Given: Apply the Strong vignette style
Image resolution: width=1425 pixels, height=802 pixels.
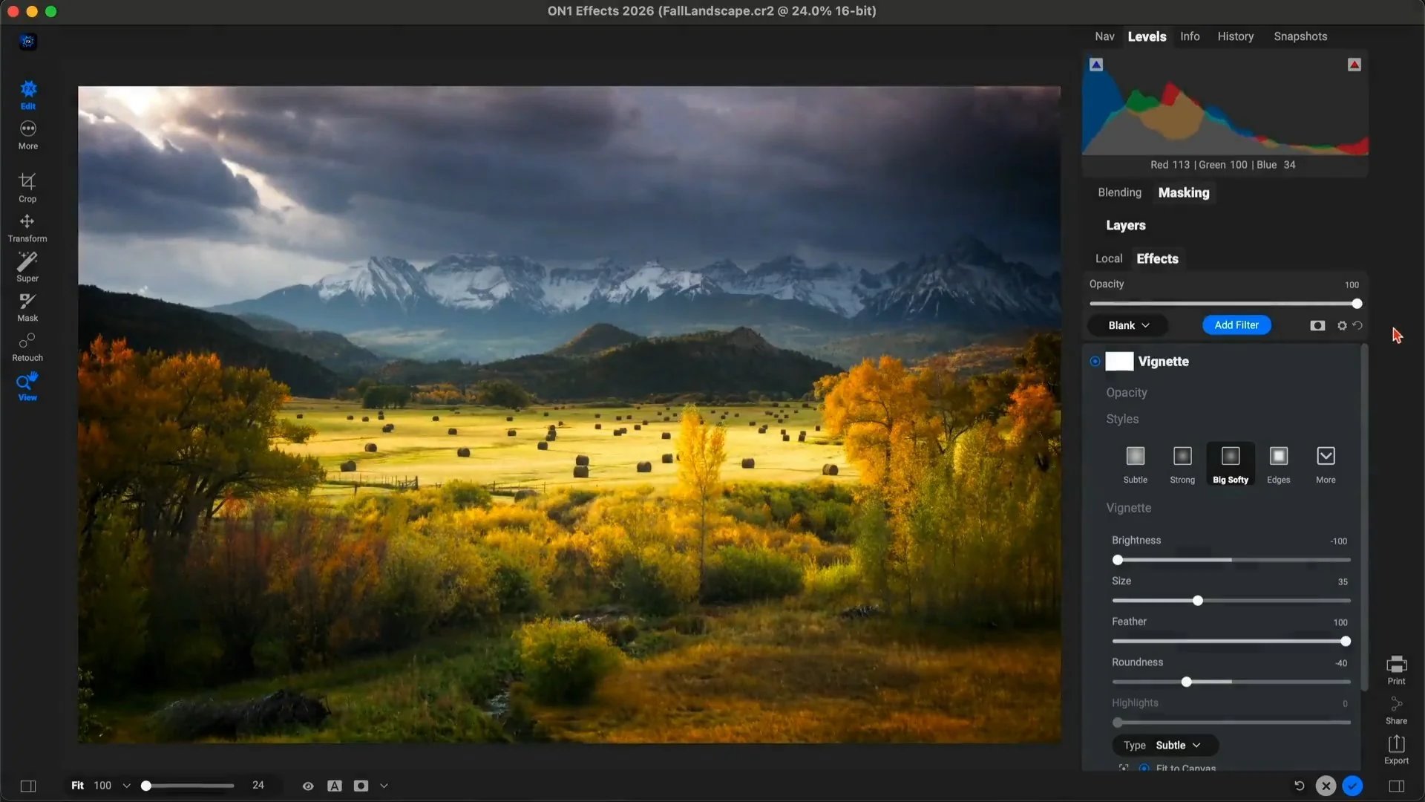Looking at the screenshot, I should (x=1182, y=465).
